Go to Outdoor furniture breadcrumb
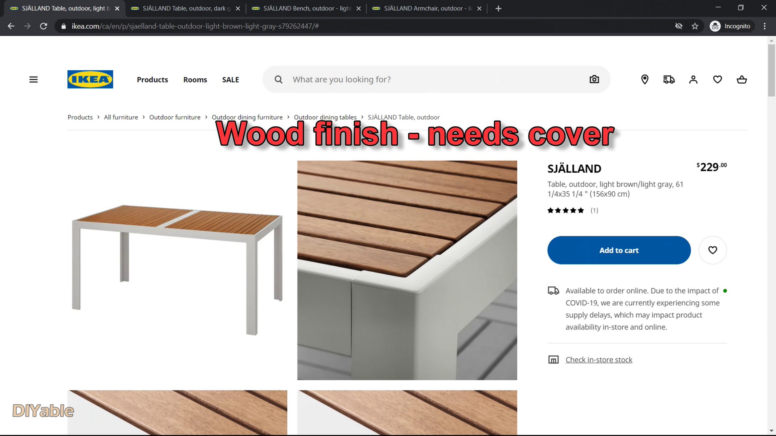This screenshot has width=776, height=436. pos(175,117)
